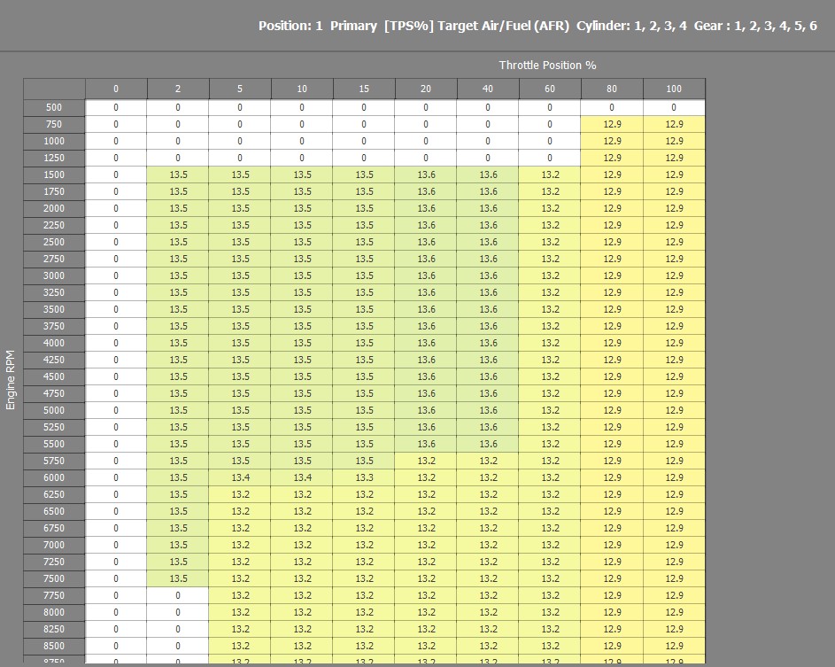This screenshot has height=667, width=835.
Task: Click the 40 throttle position column header
Action: click(x=488, y=89)
